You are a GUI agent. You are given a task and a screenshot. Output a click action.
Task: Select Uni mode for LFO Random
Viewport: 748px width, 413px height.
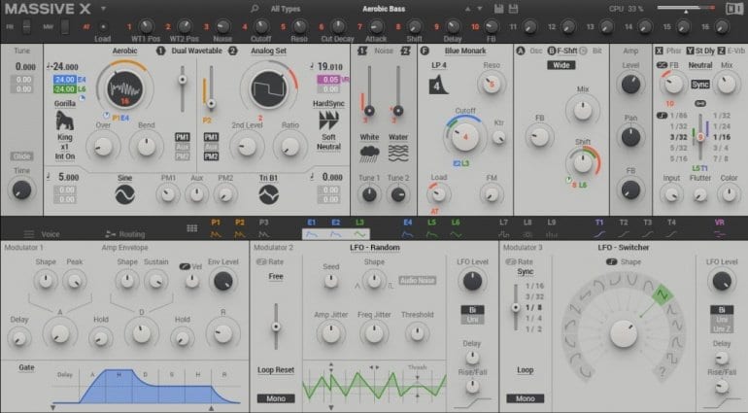[x=472, y=320]
